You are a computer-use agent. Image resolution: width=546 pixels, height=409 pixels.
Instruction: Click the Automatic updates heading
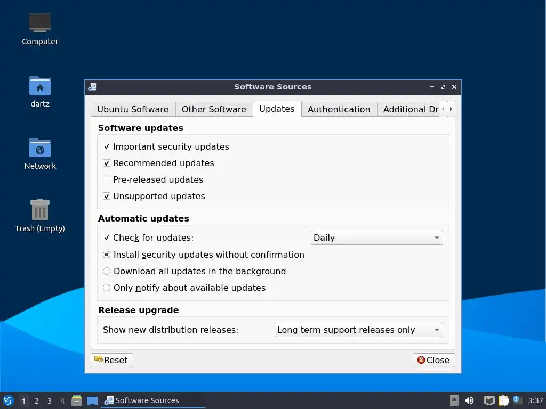click(143, 218)
